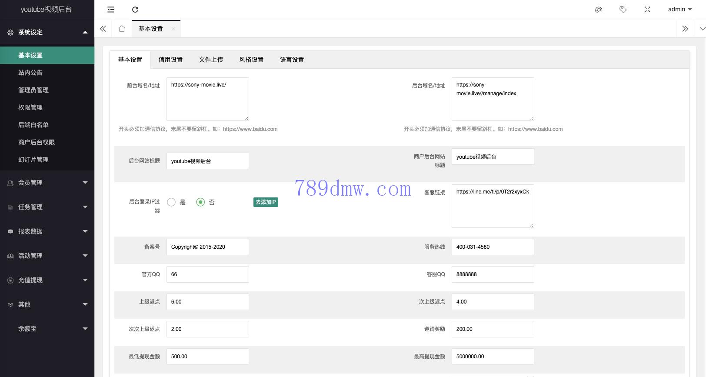Image resolution: width=706 pixels, height=377 pixels.
Task: Click the 服务热线 input field
Action: pos(493,247)
